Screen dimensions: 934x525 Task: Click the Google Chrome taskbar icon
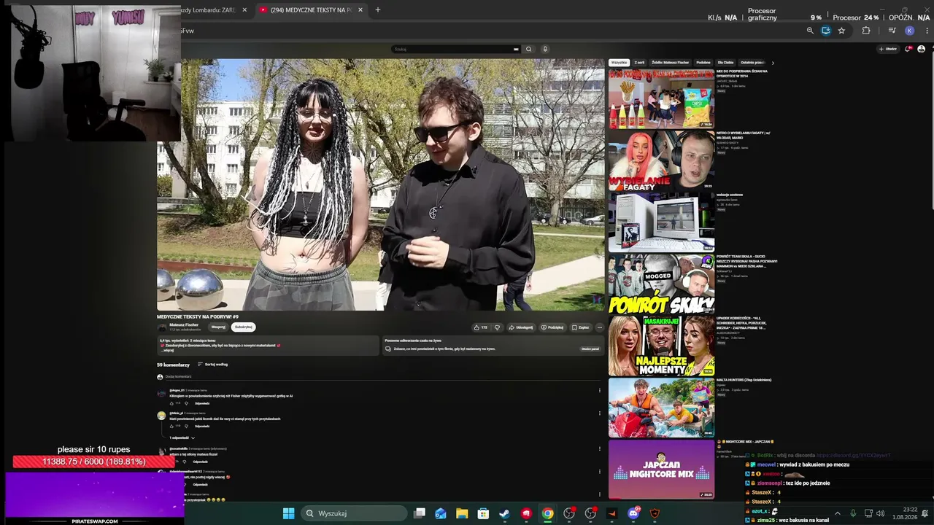click(x=547, y=513)
